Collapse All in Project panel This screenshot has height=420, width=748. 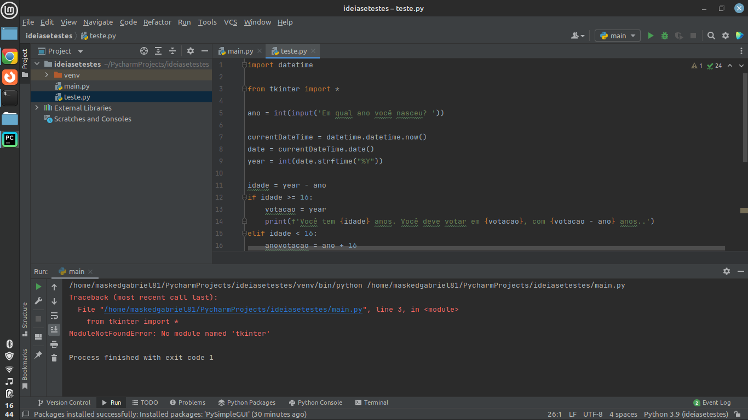(171, 51)
